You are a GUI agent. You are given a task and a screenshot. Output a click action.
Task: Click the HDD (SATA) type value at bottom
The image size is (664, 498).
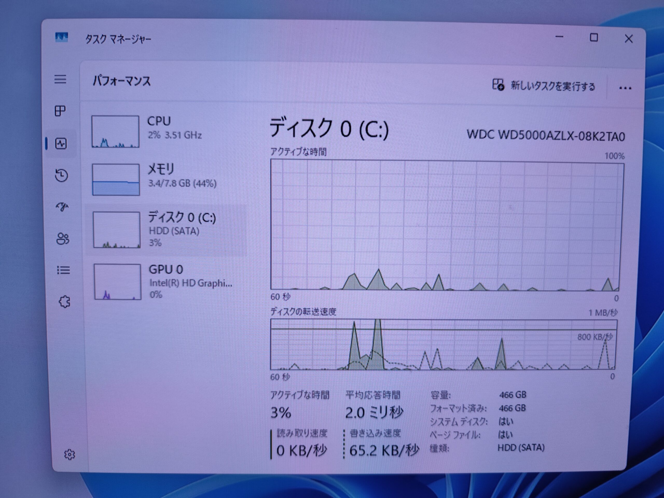(x=521, y=448)
